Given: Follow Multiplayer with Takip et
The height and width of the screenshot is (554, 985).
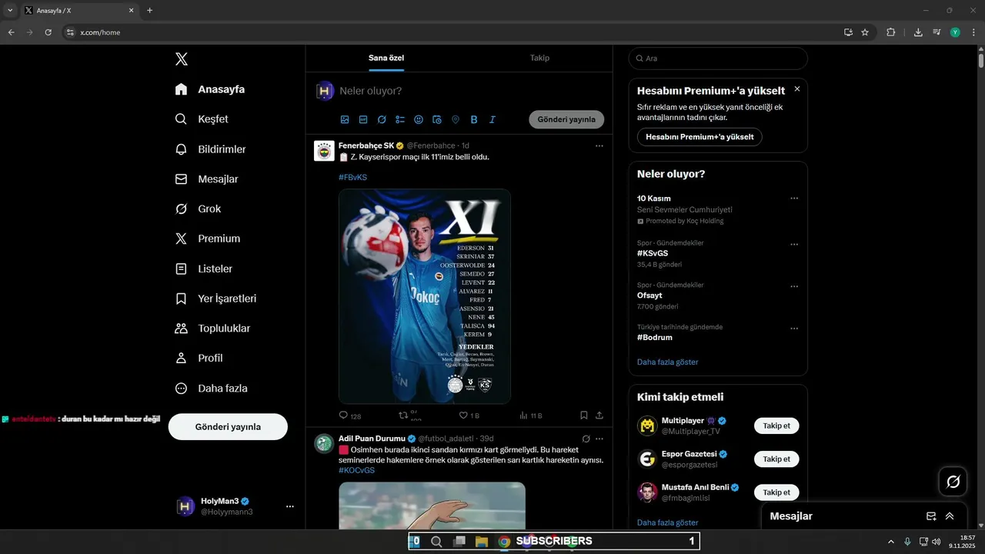Looking at the screenshot, I should 776,426.
